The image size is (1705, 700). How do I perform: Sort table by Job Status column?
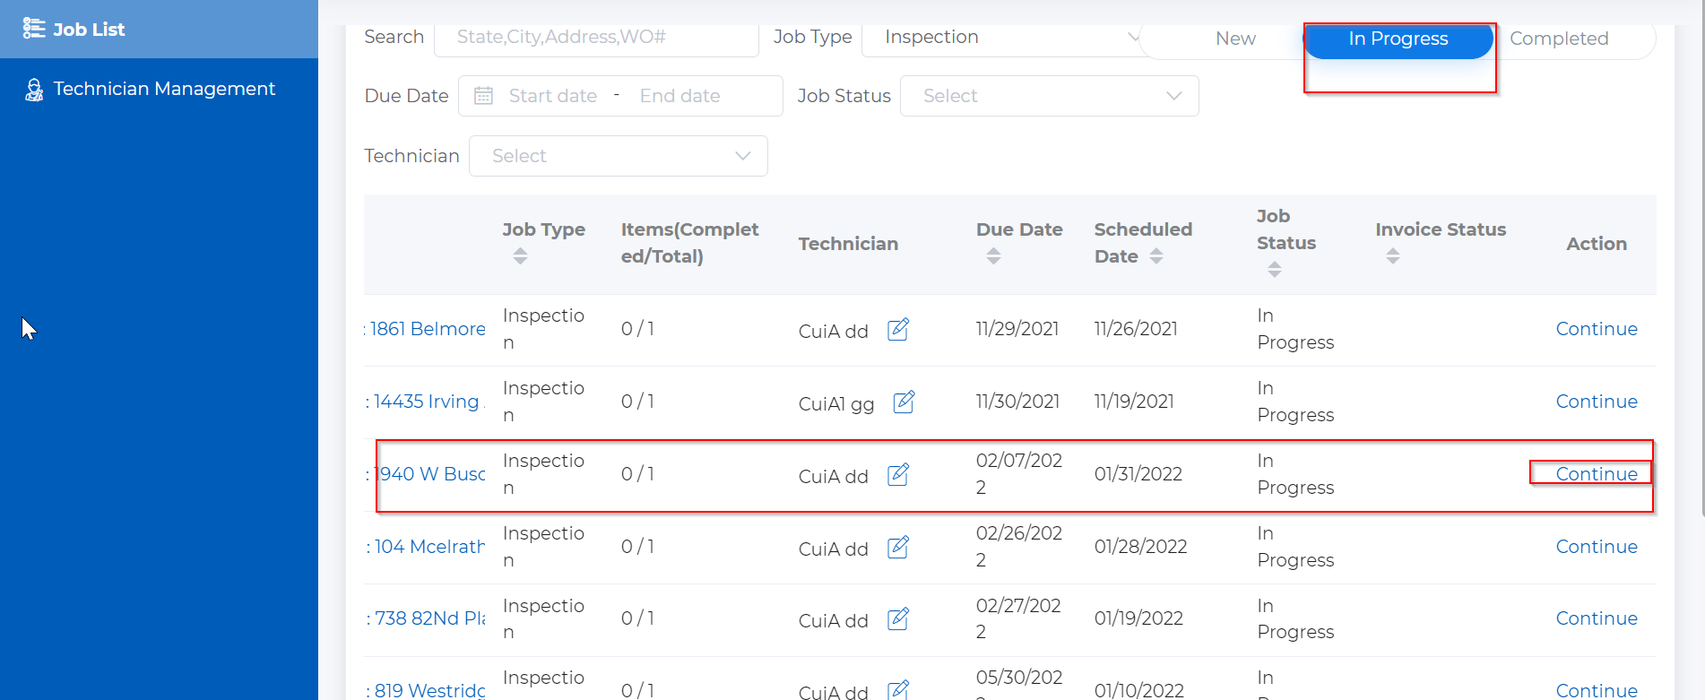click(x=1275, y=269)
